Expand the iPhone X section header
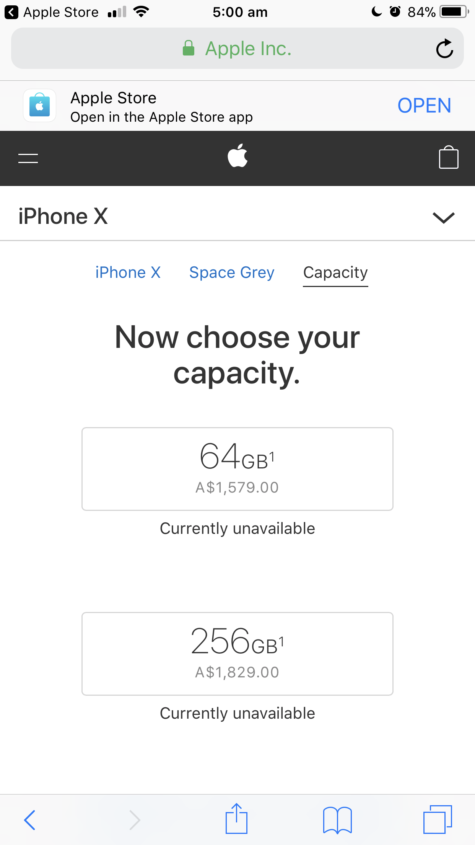This screenshot has height=845, width=475. [237, 216]
